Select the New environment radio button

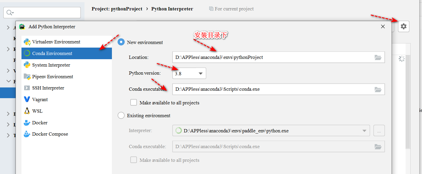[121, 42]
